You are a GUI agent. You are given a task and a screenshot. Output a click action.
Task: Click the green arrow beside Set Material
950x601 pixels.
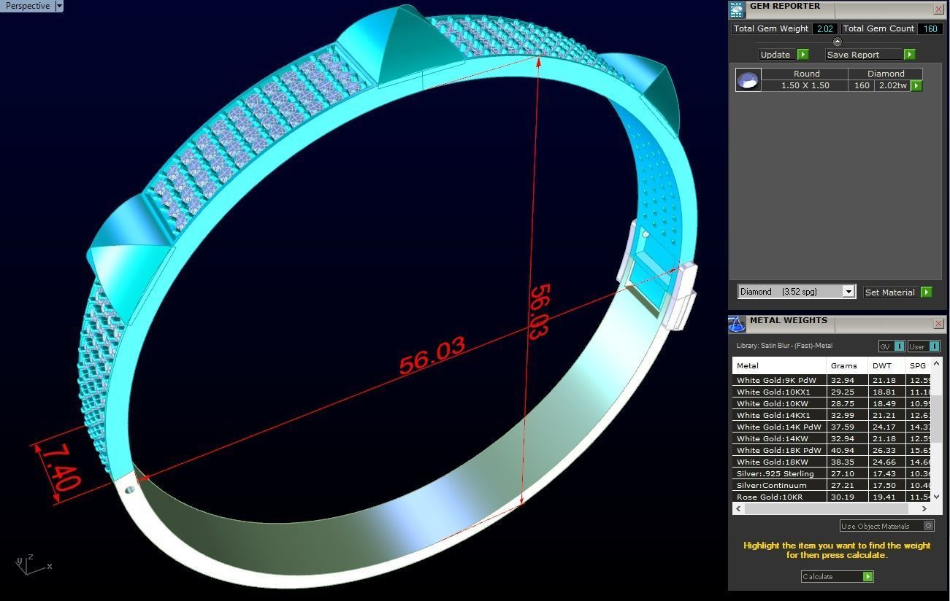[x=926, y=292]
